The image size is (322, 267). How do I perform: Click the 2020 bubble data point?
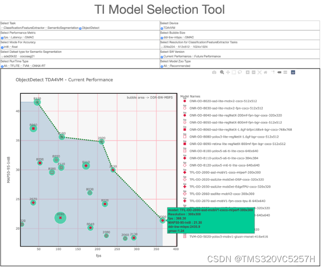102,142
